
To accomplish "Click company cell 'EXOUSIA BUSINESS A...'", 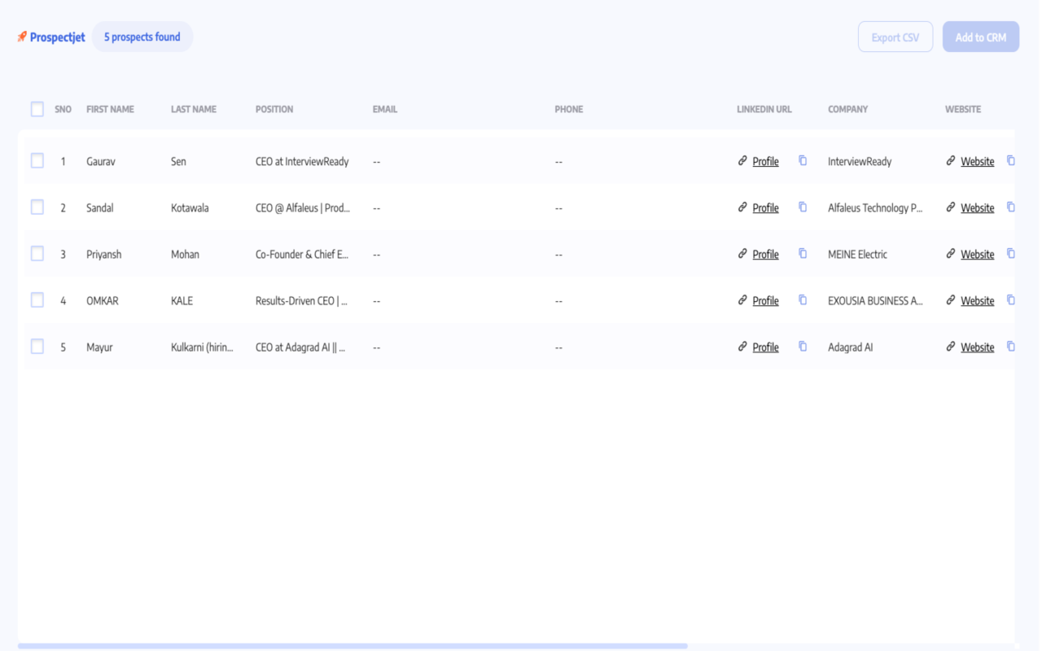I will (876, 300).
